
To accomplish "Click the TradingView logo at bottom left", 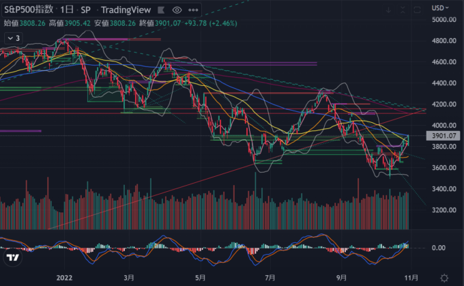I will [12, 259].
